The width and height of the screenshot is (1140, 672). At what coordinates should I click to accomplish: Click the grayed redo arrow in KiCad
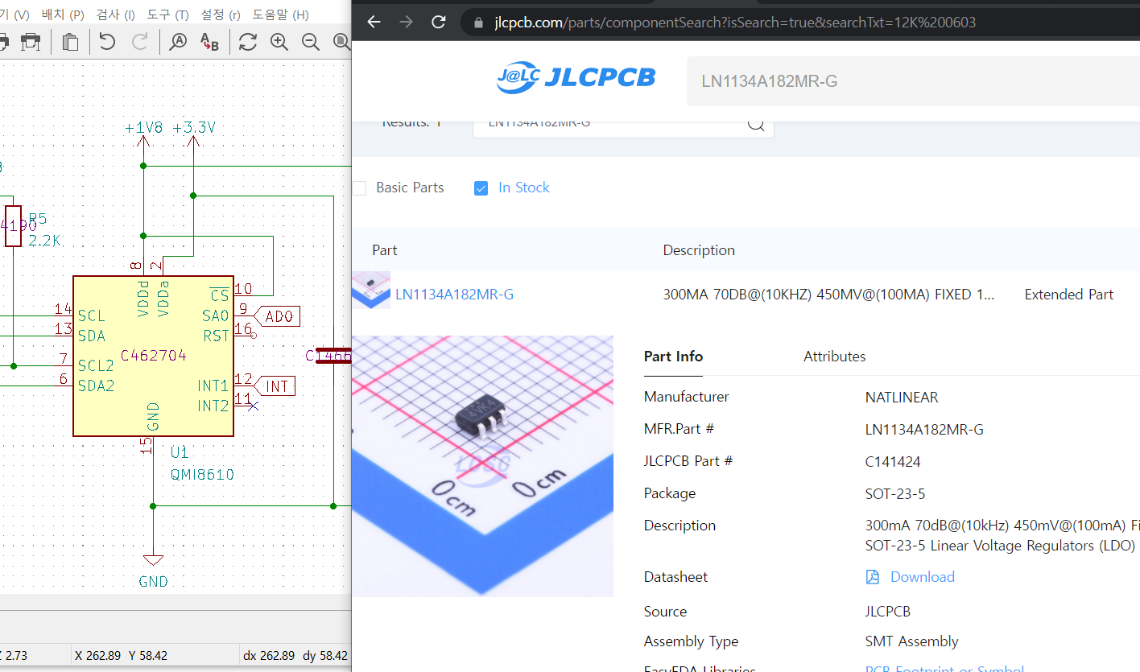pos(140,41)
